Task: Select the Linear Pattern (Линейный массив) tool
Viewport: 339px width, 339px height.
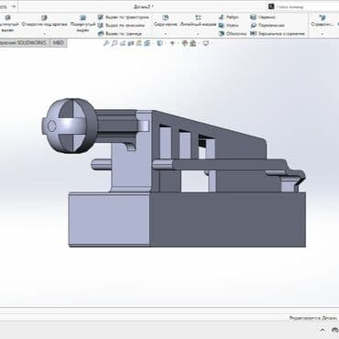Action: coord(198,21)
